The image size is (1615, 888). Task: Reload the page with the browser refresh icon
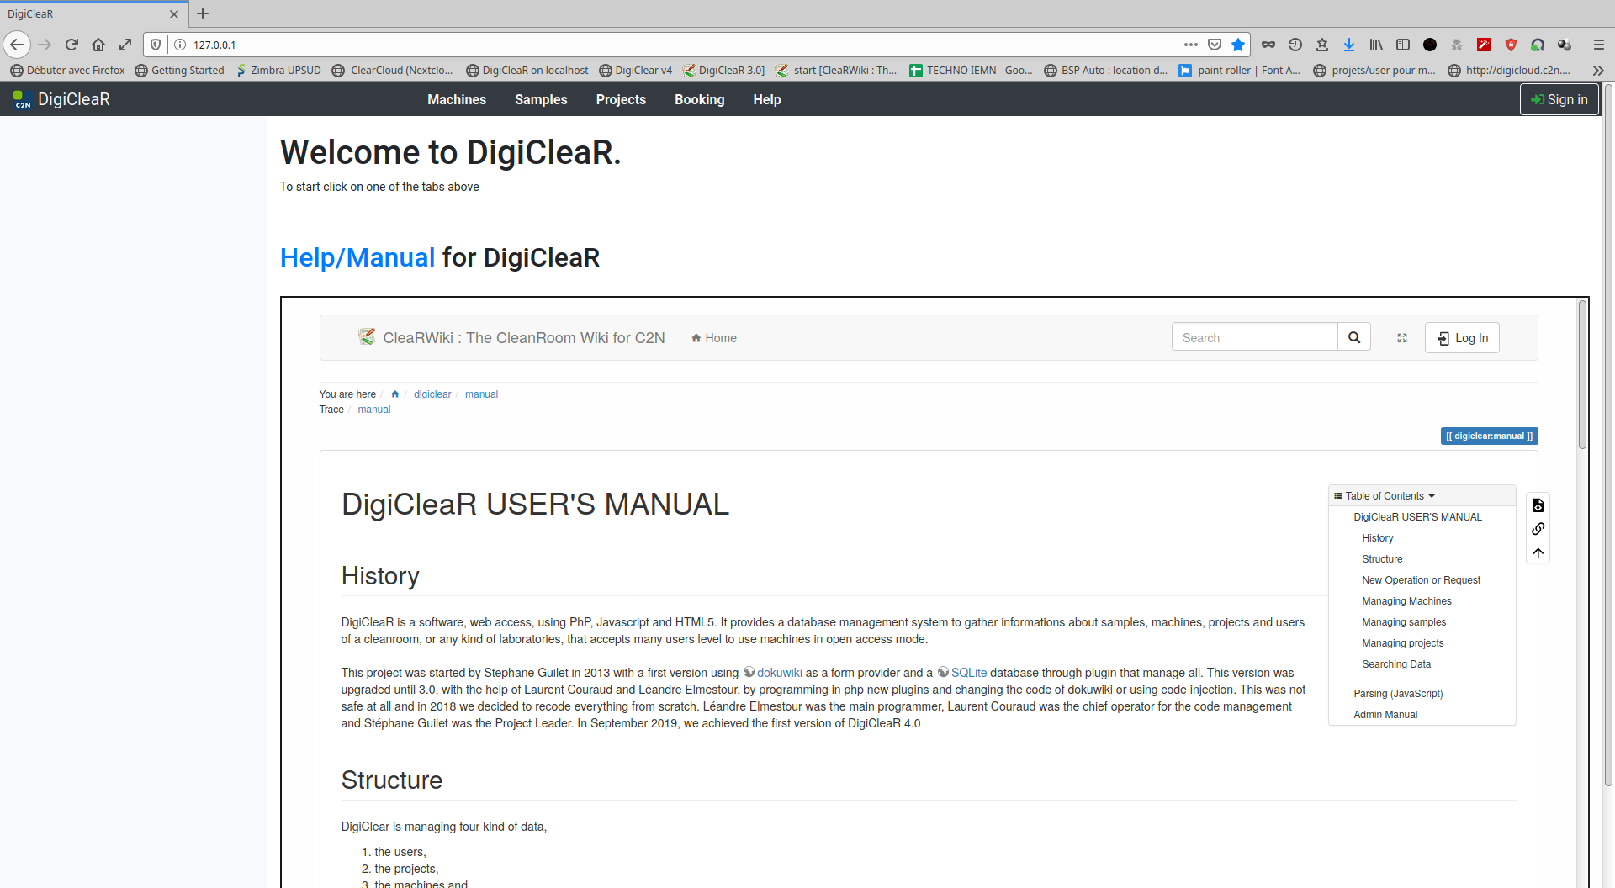[x=71, y=45]
